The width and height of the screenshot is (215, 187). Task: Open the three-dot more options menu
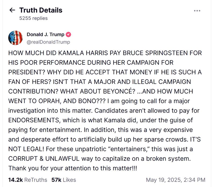click(197, 11)
